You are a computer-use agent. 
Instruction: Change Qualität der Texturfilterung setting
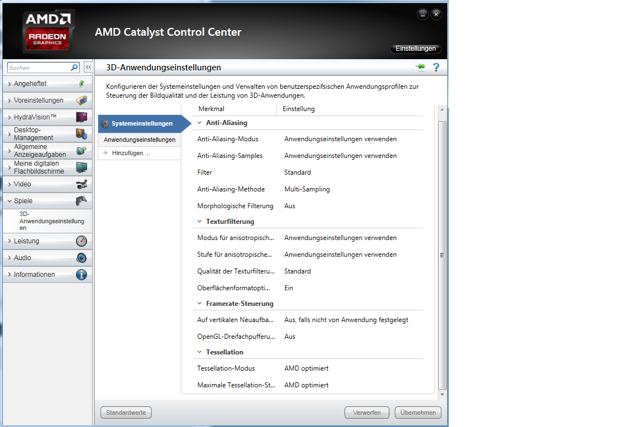297,271
